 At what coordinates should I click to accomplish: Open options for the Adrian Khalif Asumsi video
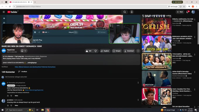[x=195, y=72]
